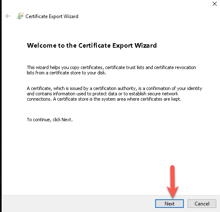220x212 pixels.
Task: Click the gray footer bar beside Next
Action: coord(78,203)
